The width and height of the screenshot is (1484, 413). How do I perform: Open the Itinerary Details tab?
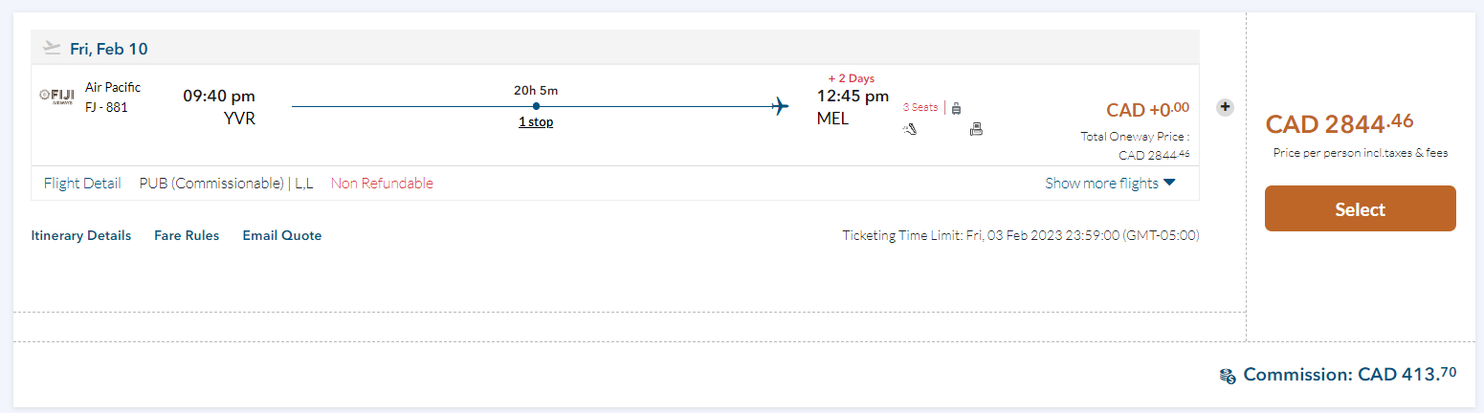[81, 235]
